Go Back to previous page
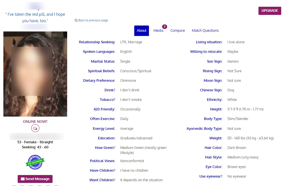Screen dimensions: 286x186 pos(93,20)
